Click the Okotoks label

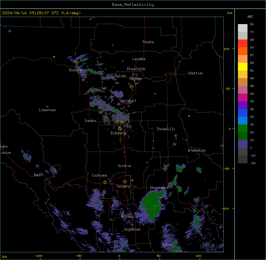click(x=127, y=216)
